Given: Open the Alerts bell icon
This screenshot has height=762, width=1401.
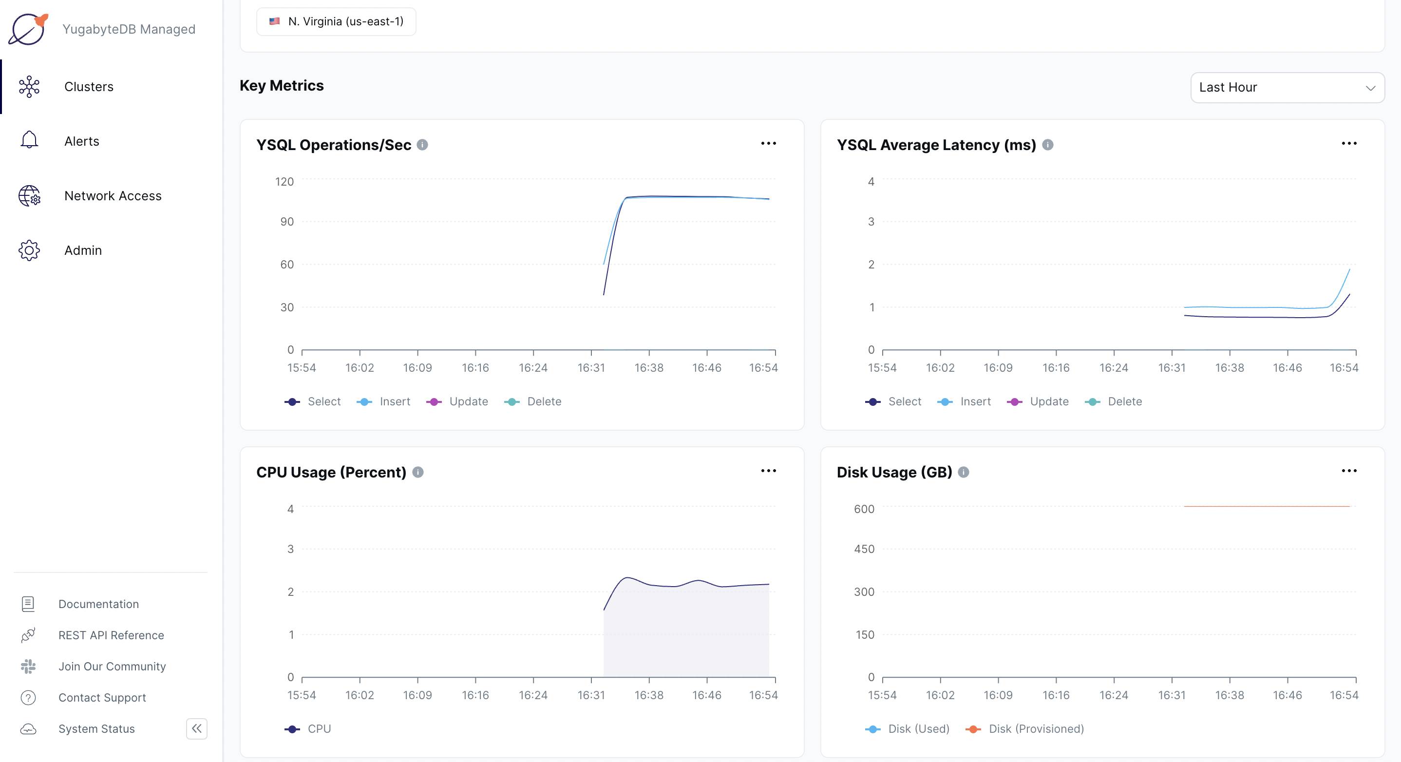Looking at the screenshot, I should tap(29, 141).
